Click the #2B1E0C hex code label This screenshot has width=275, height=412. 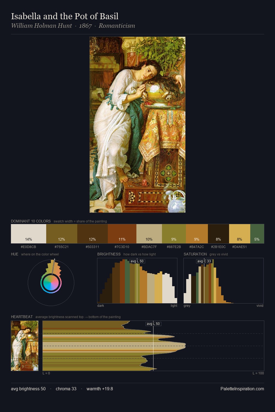pyautogui.click(x=218, y=247)
